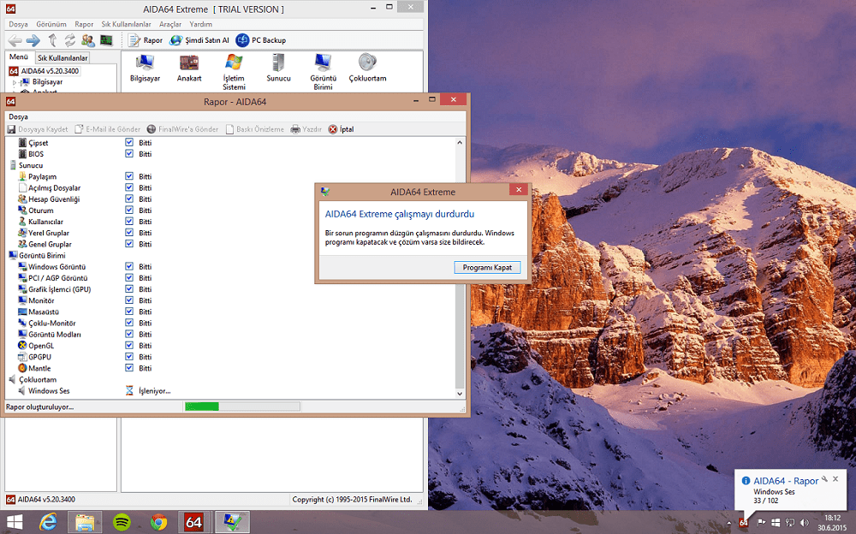Open the Rapor menu

pyautogui.click(x=84, y=25)
